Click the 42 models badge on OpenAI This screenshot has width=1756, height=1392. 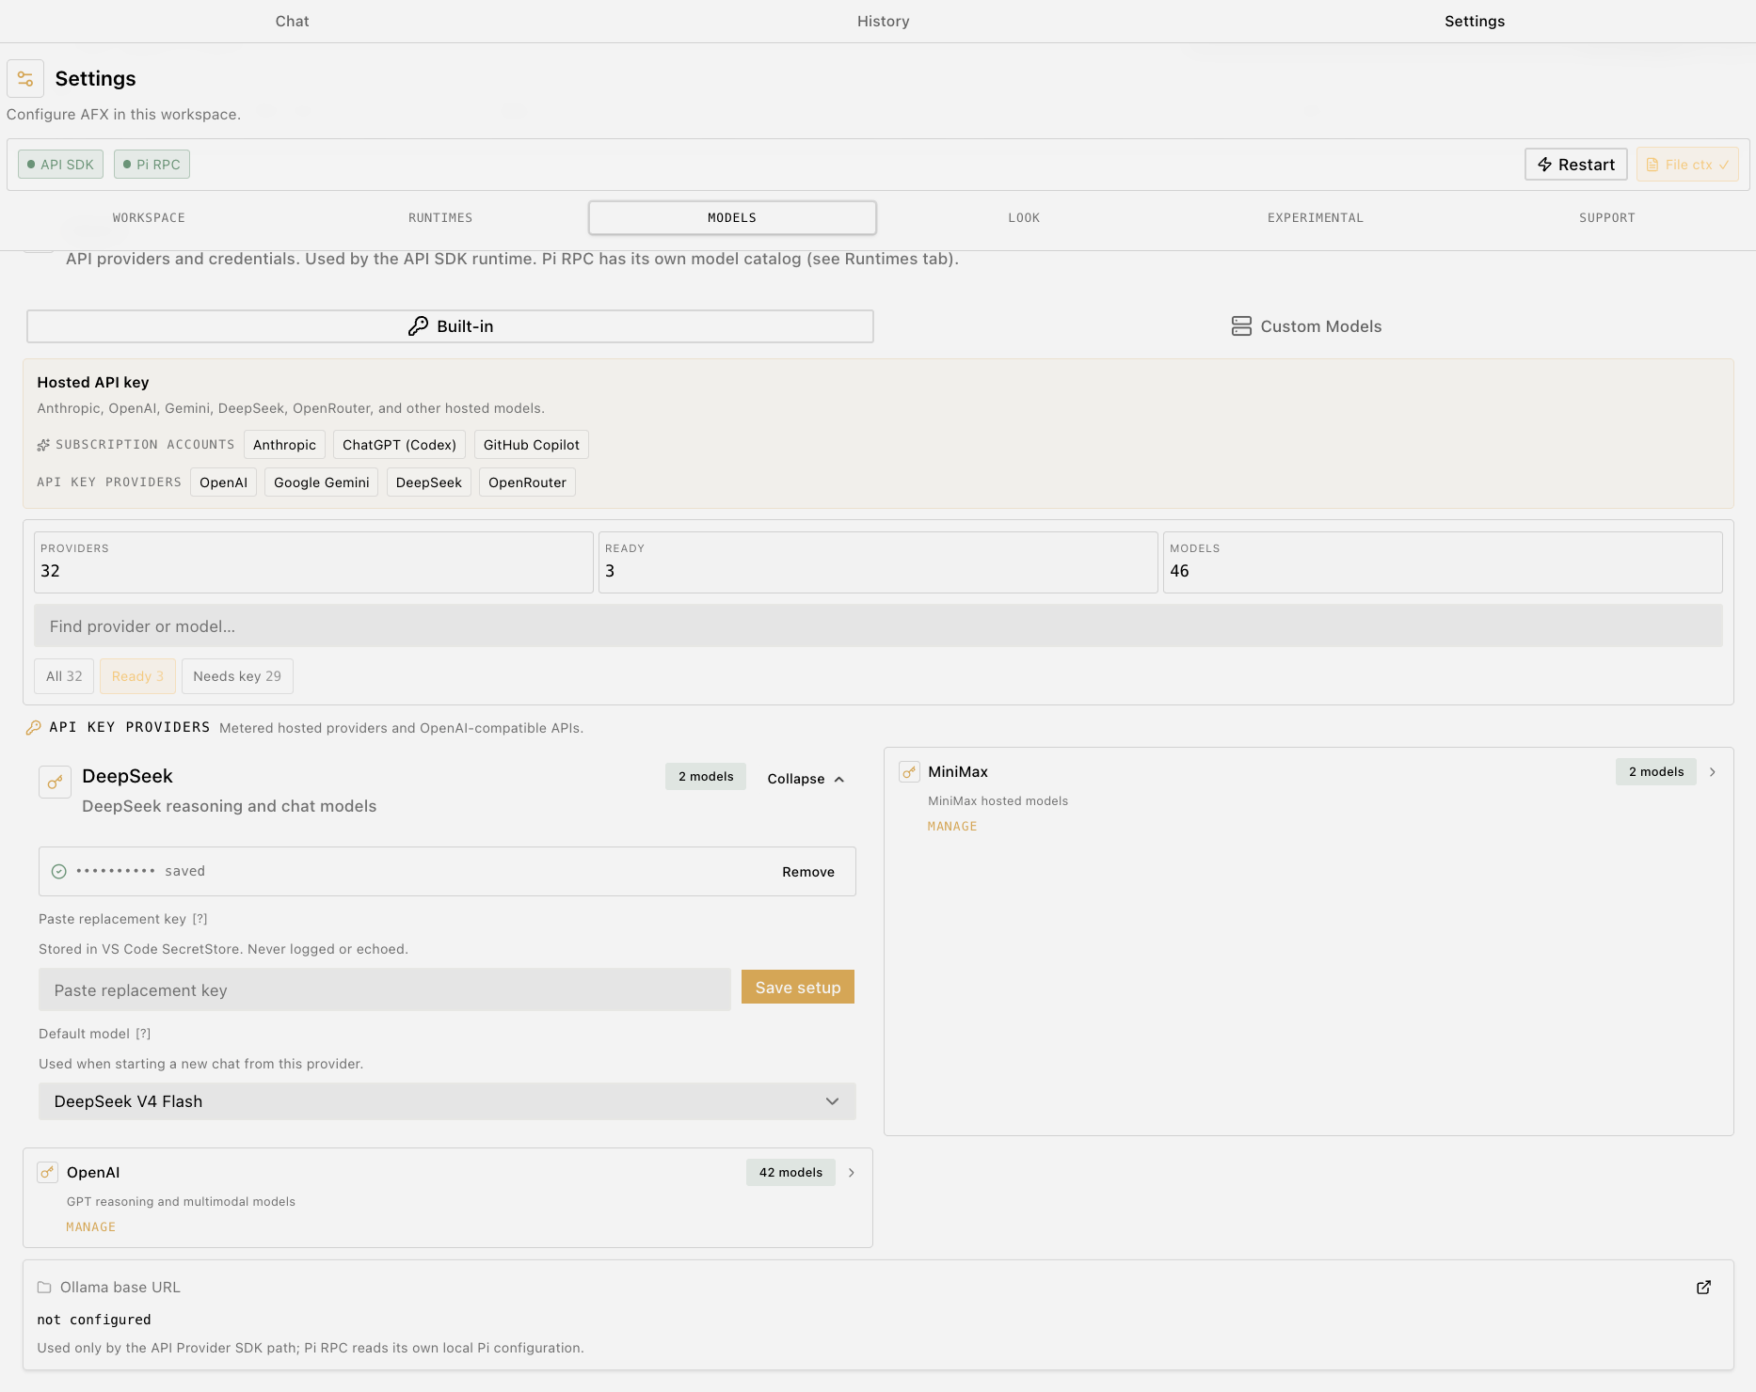coord(790,1173)
